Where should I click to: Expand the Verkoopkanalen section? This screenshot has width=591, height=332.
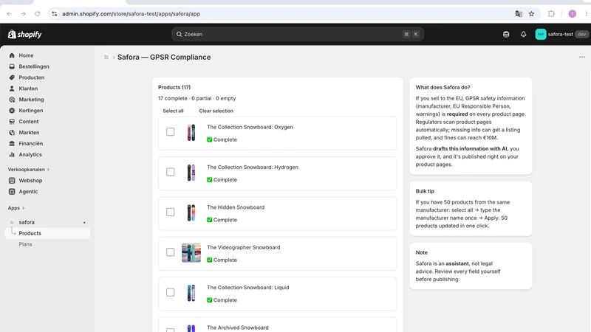(29, 170)
